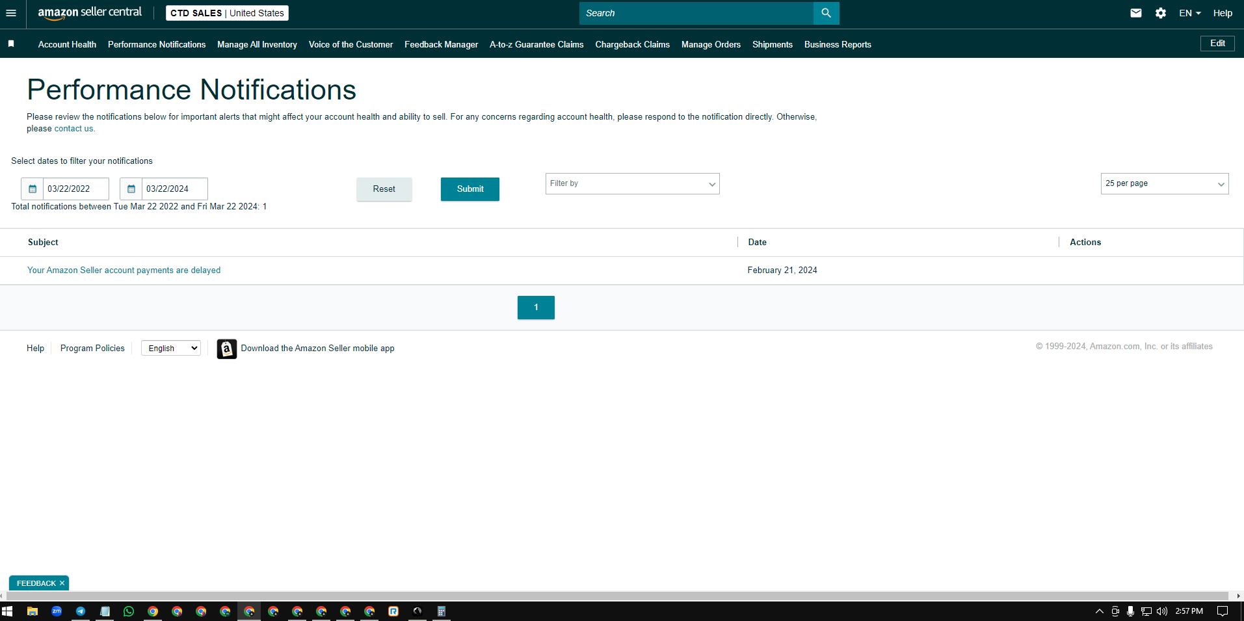Click the Submit button
1244x621 pixels.
click(x=470, y=189)
